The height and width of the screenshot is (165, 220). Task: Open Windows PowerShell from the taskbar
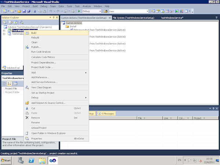pyautogui.click(x=31, y=160)
